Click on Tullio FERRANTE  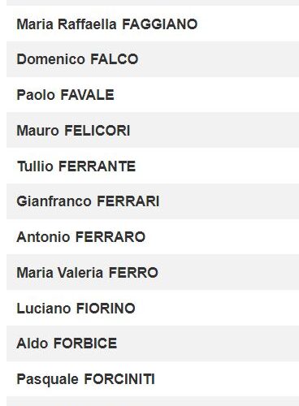pyautogui.click(x=76, y=166)
